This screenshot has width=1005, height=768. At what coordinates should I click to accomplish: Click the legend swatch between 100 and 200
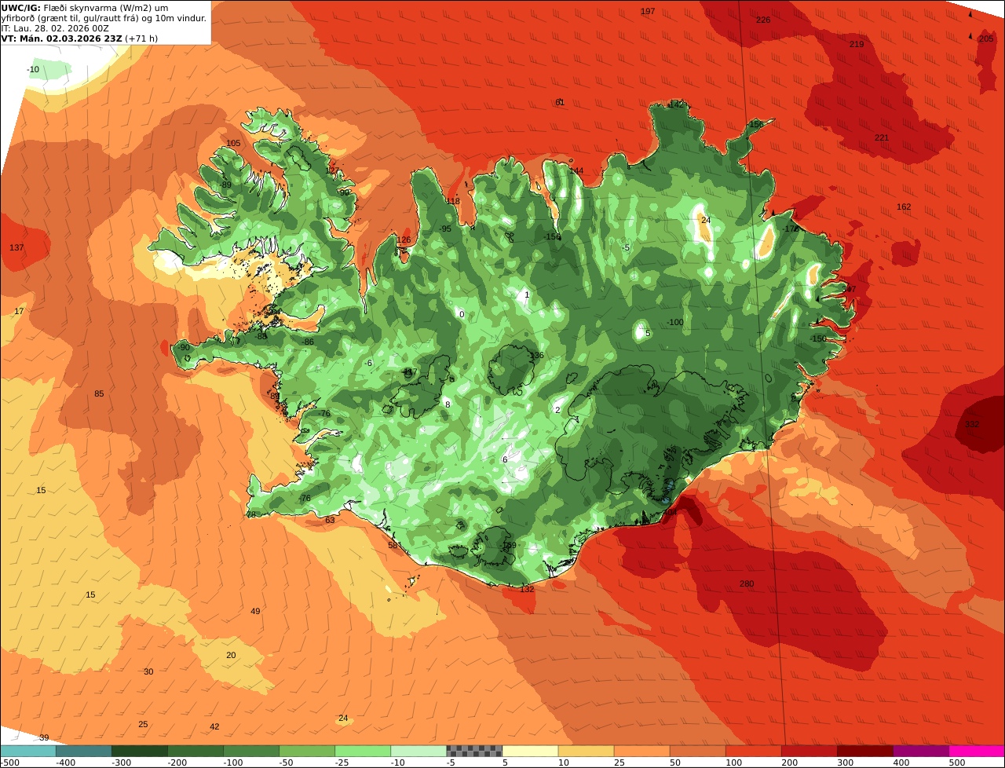point(752,751)
